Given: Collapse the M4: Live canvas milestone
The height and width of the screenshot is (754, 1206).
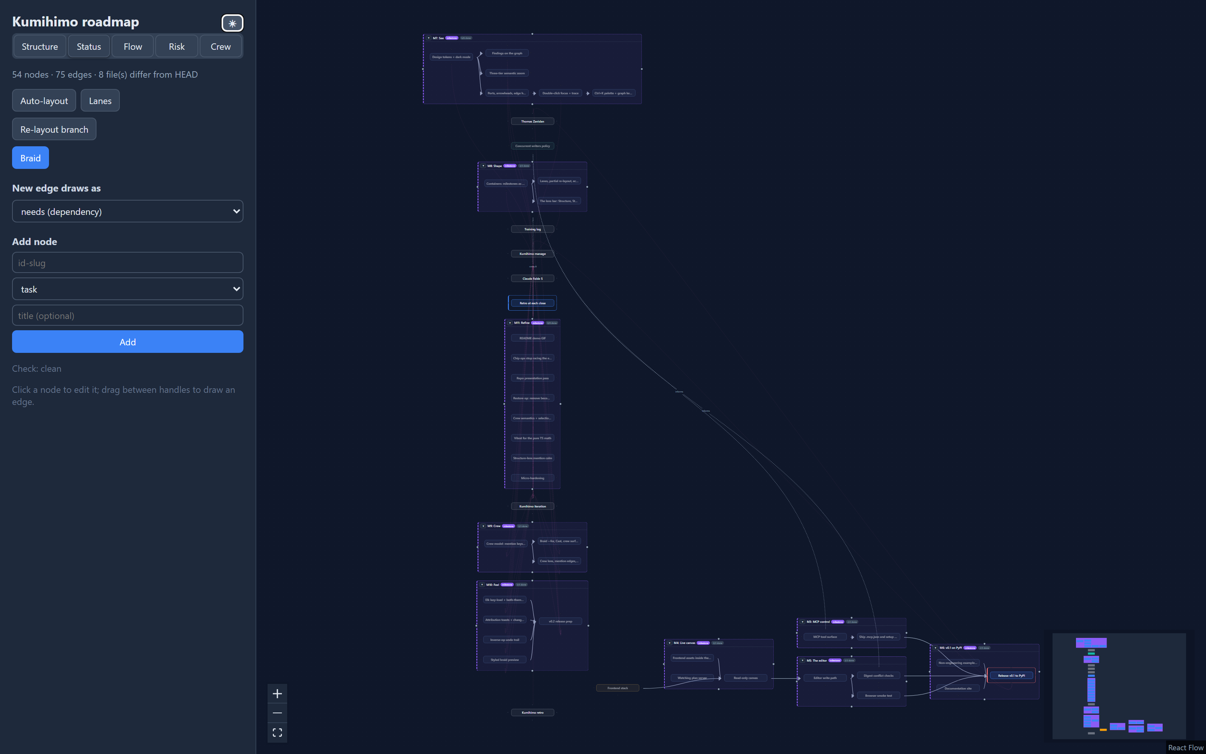Looking at the screenshot, I should coord(669,643).
